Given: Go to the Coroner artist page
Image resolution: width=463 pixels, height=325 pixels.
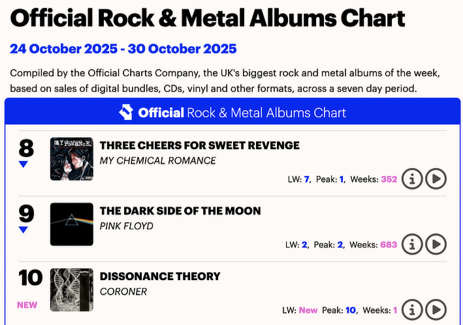Looking at the screenshot, I should pyautogui.click(x=122, y=291).
